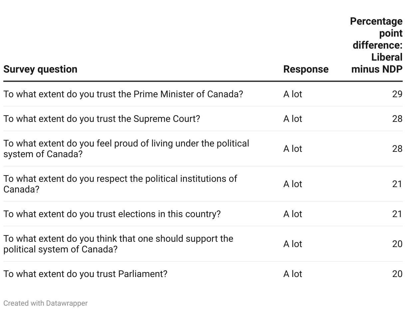
Task: Click the value 21 in the political institutions row
Action: [x=397, y=184]
